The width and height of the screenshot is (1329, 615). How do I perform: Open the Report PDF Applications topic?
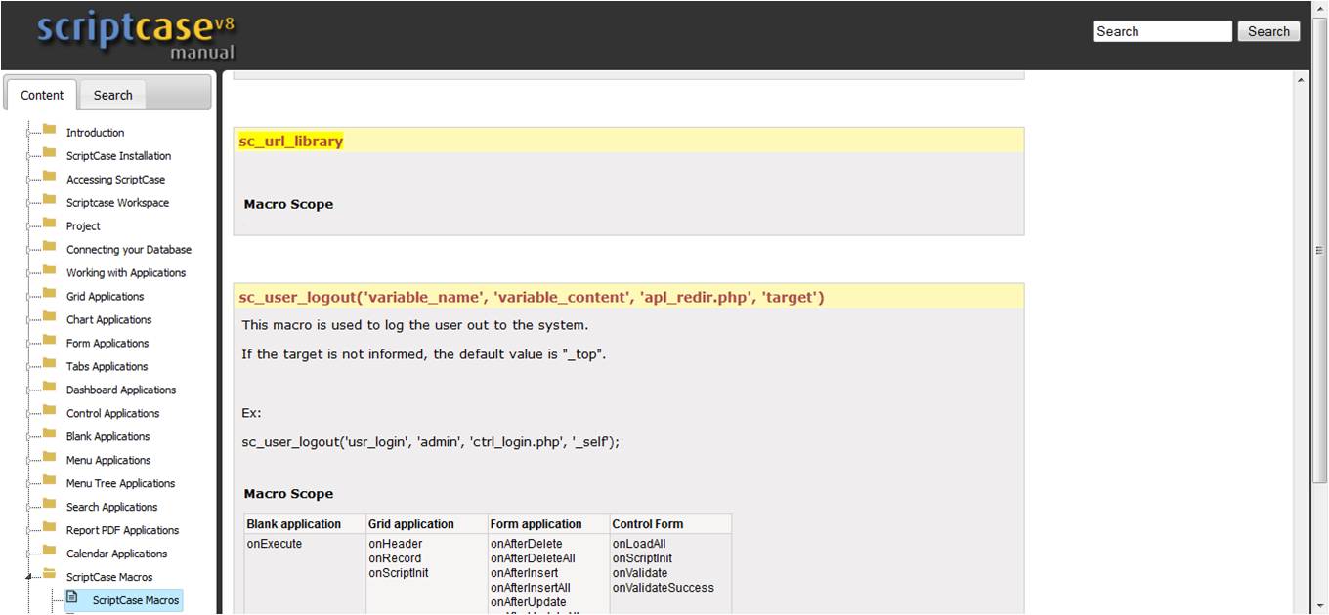coord(122,531)
